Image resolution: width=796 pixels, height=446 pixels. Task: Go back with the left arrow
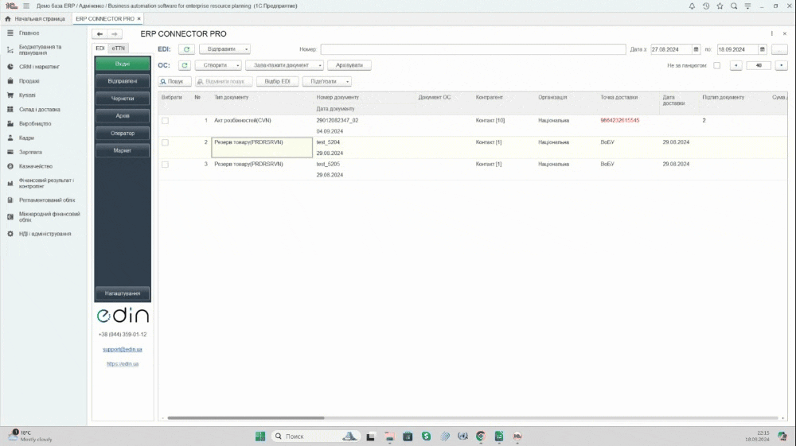pyautogui.click(x=99, y=34)
